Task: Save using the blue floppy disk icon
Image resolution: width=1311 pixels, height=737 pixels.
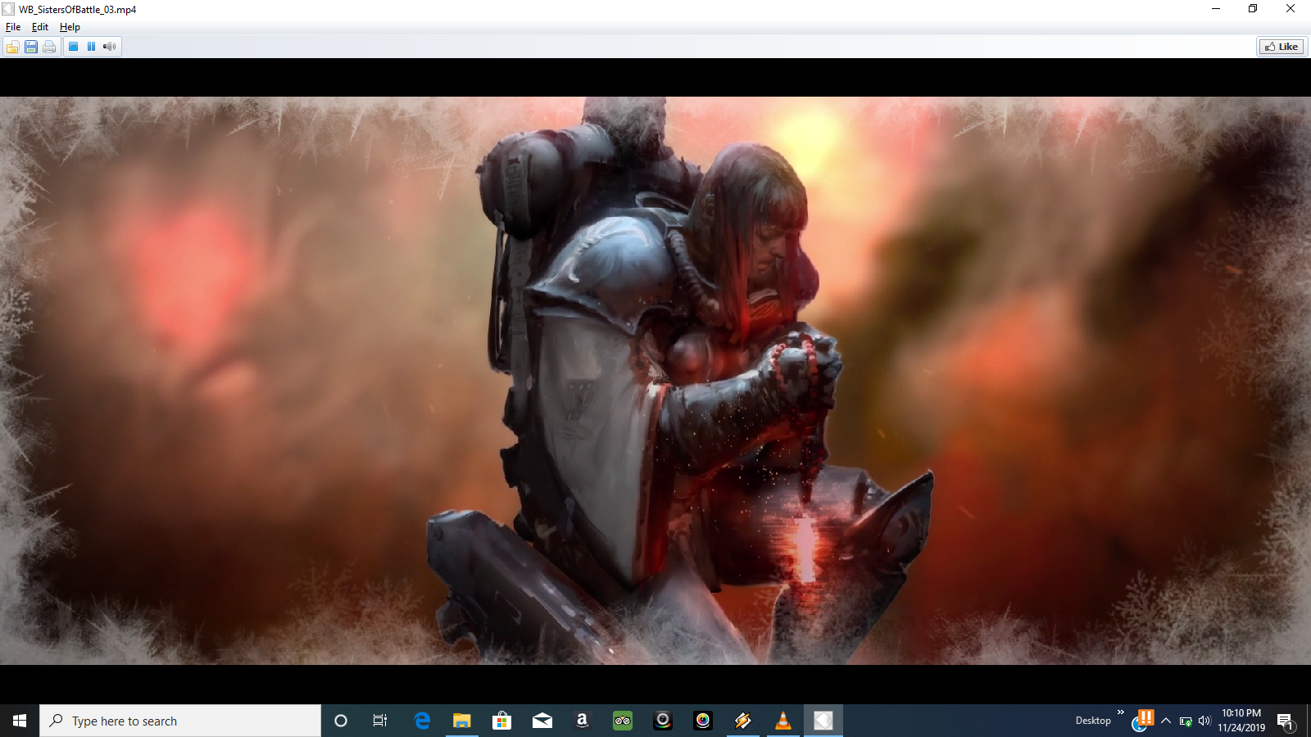Action: 31,47
